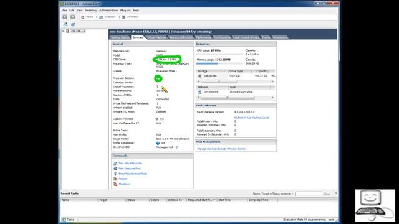Click Manage this host through VMware vCenter link
This screenshot has height=224, width=399.
pyautogui.click(x=221, y=149)
